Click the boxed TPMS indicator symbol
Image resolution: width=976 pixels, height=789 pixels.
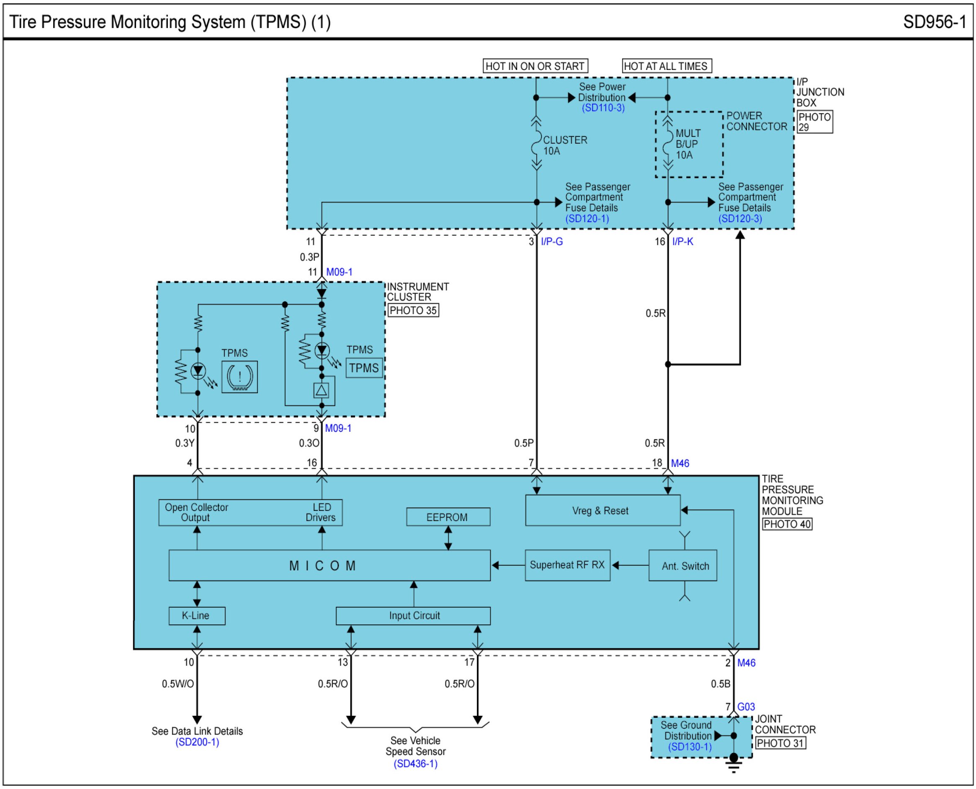[x=363, y=368]
